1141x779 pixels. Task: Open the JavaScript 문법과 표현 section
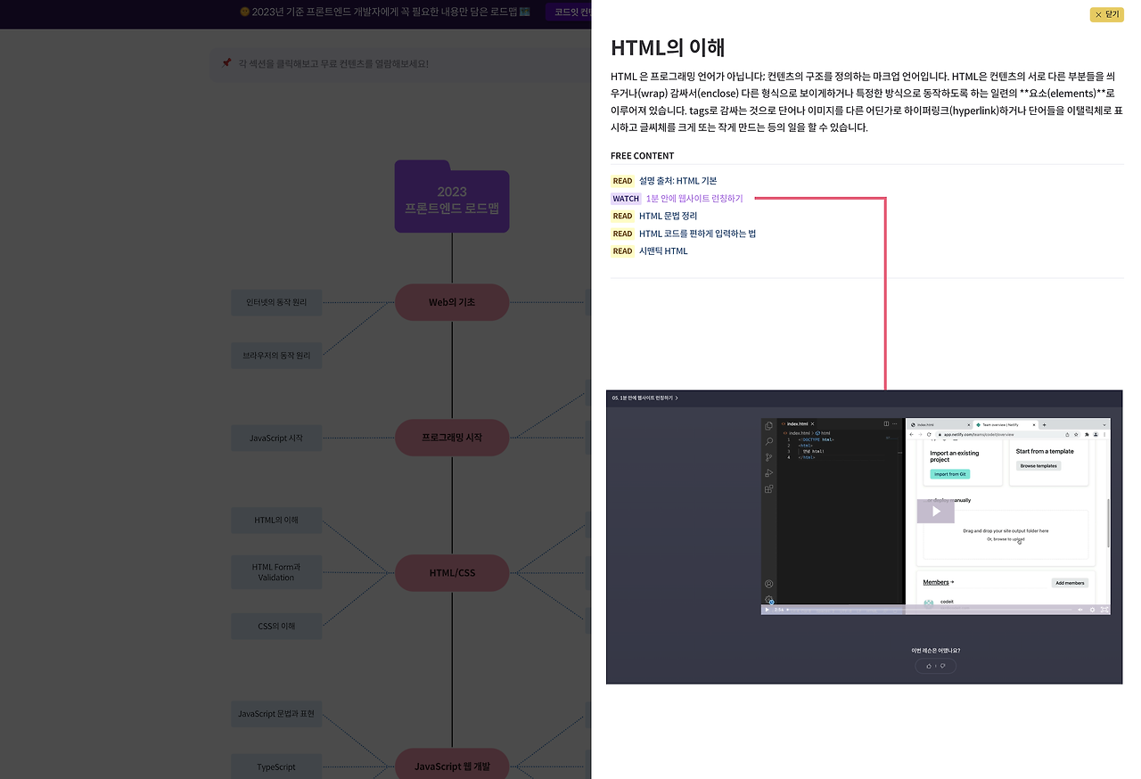click(276, 714)
